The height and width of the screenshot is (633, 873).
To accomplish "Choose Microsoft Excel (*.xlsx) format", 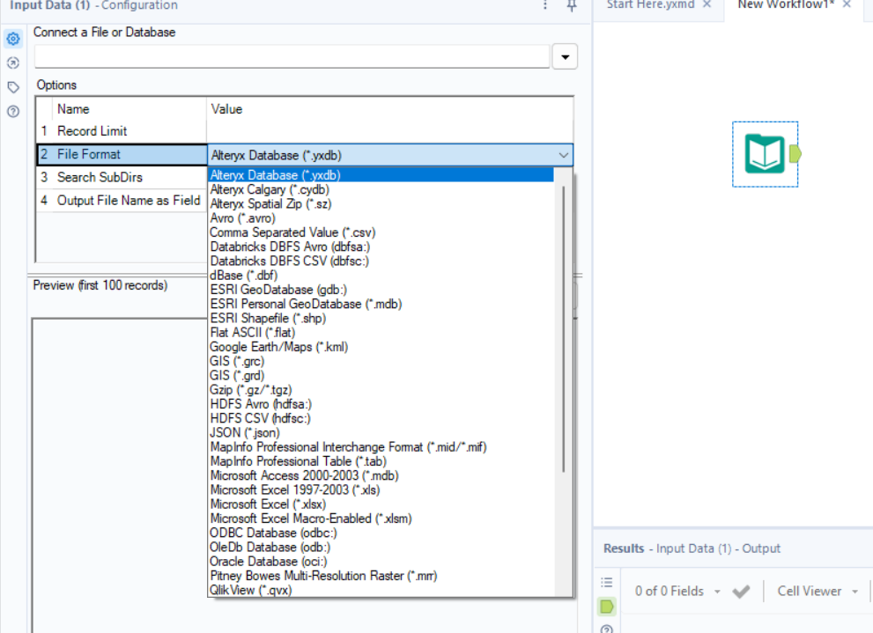I will (x=381, y=504).
